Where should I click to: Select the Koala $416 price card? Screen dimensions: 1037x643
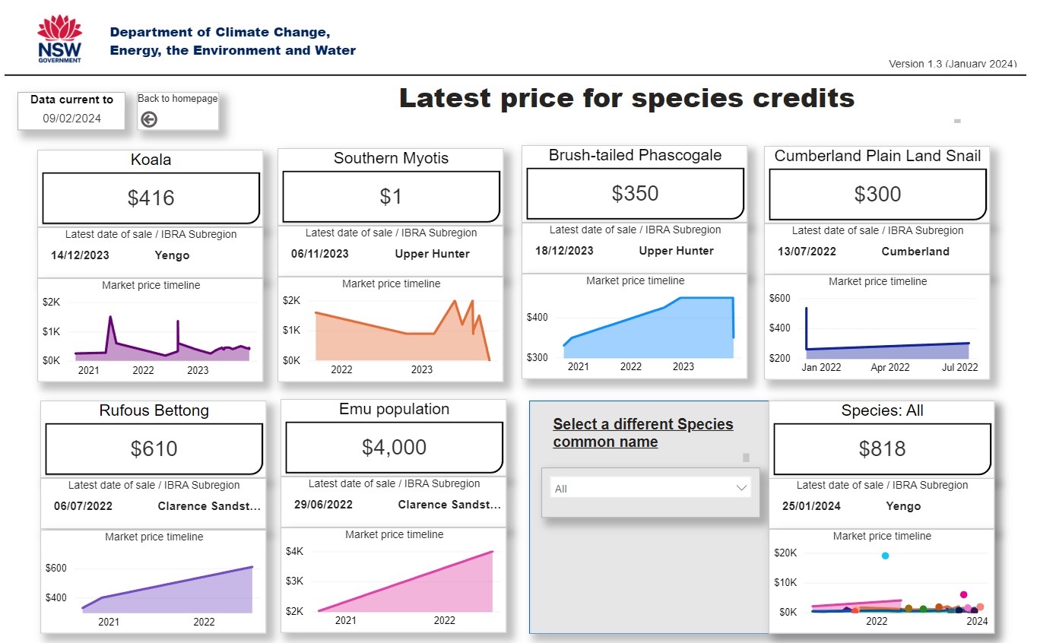[x=151, y=198]
